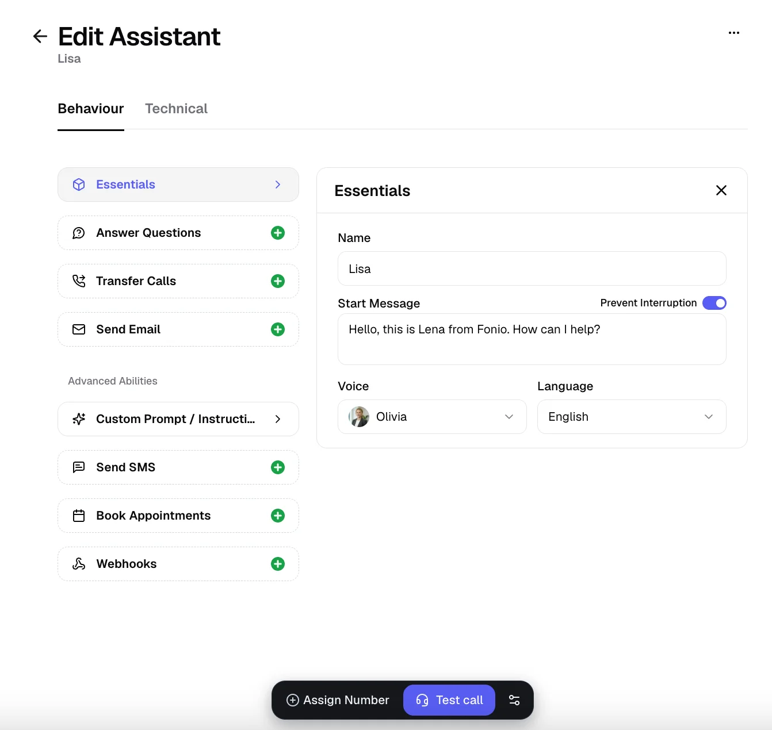Click the Answer Questions chat bubble icon
Image resolution: width=772 pixels, height=730 pixels.
pos(79,233)
